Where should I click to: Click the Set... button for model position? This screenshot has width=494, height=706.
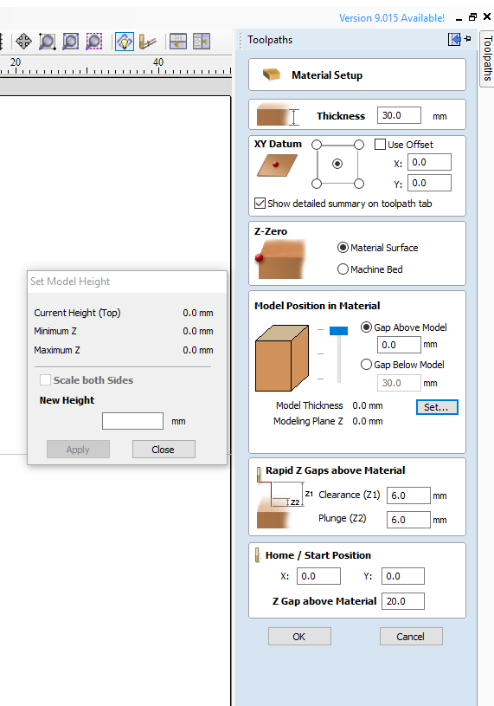[x=437, y=407]
